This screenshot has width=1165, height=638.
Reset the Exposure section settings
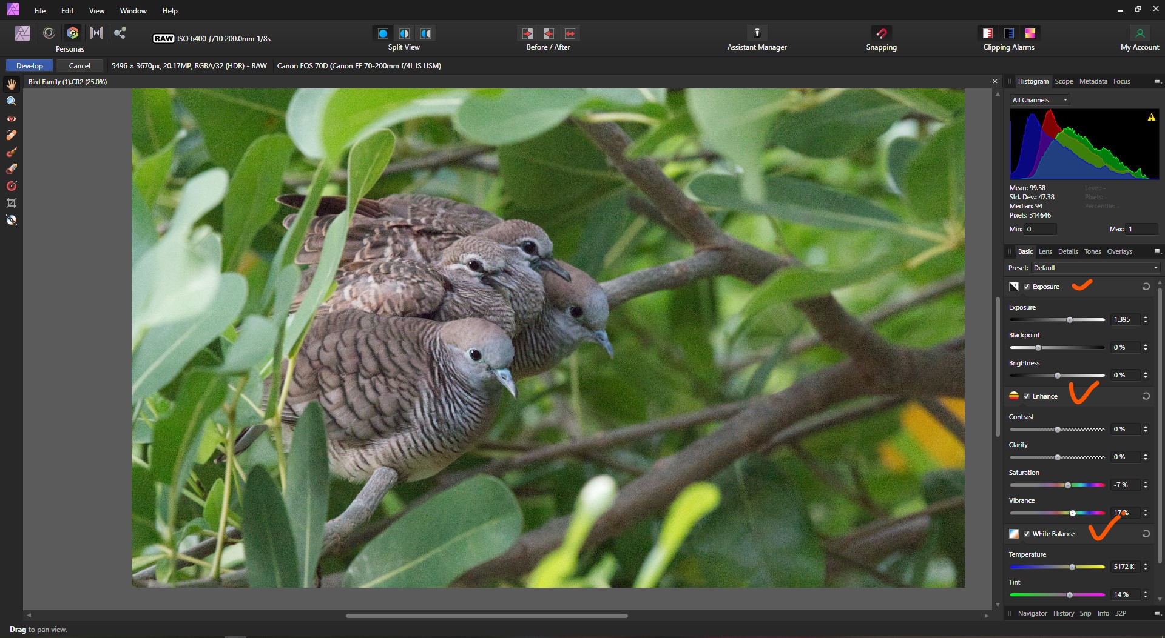(x=1146, y=287)
